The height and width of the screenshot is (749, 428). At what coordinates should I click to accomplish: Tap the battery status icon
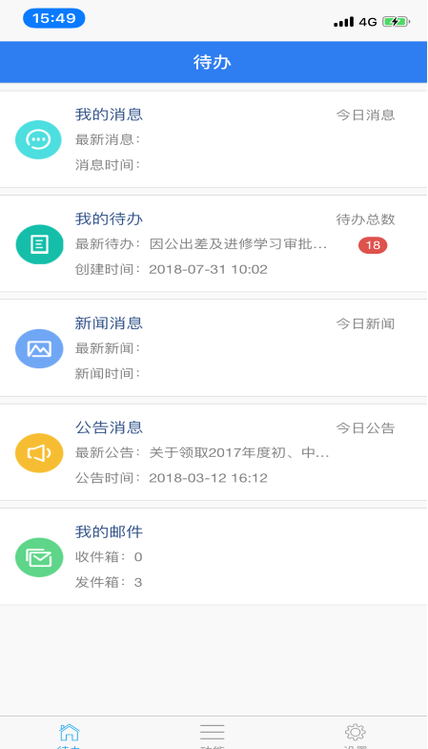coord(396,22)
